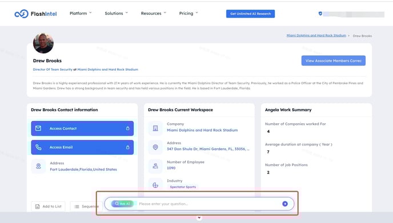Click Drew Brooks profile photo

point(43,43)
